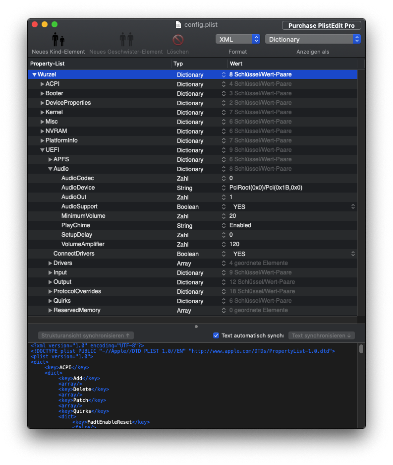Collapse the UEFI node
Screen dimensions: 393x465
pos(42,150)
